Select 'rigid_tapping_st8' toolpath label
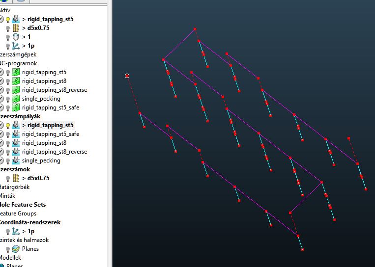 pyautogui.click(x=44, y=143)
